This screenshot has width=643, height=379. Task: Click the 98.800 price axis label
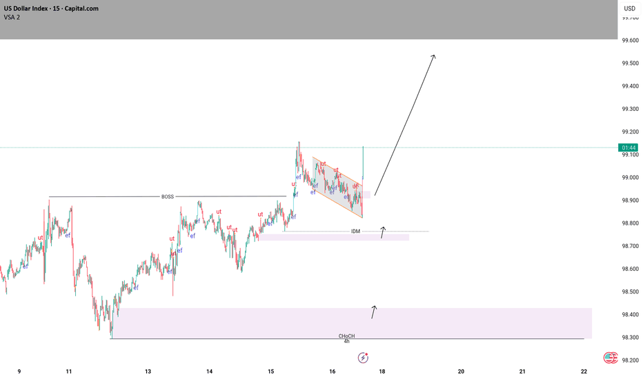click(631, 223)
